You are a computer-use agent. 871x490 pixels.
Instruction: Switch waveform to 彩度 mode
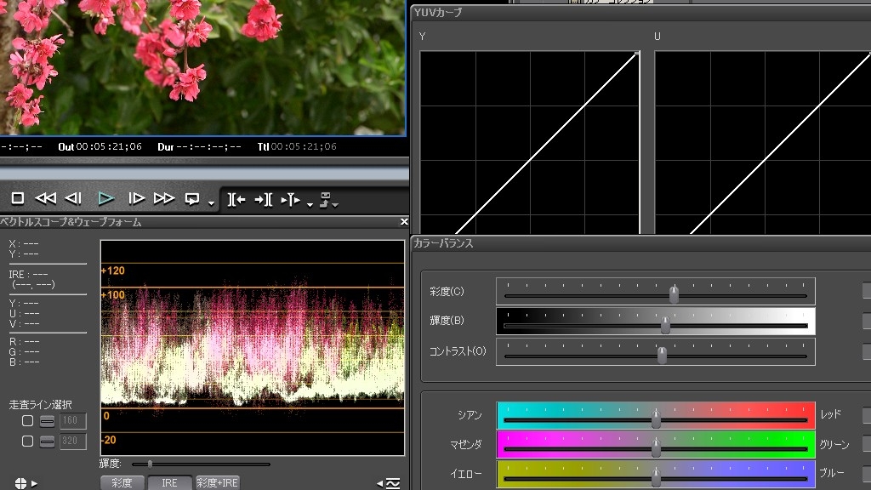click(x=122, y=482)
